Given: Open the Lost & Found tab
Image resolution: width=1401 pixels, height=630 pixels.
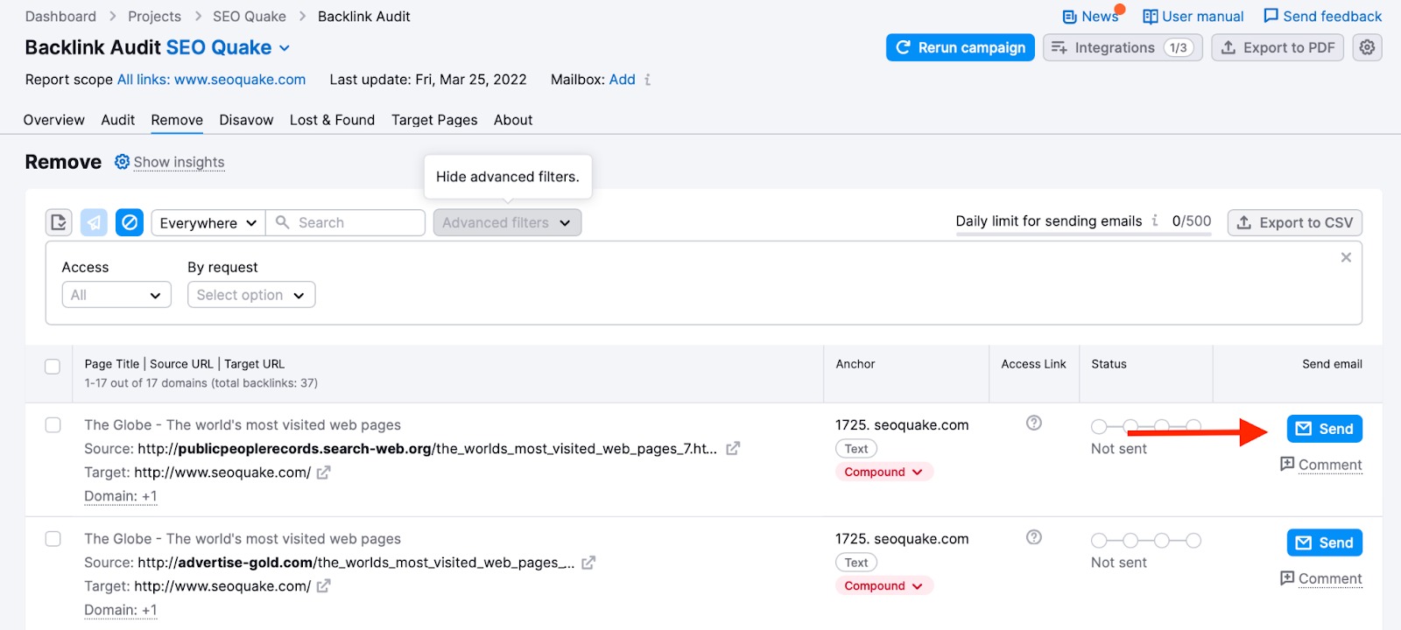Looking at the screenshot, I should click(332, 120).
